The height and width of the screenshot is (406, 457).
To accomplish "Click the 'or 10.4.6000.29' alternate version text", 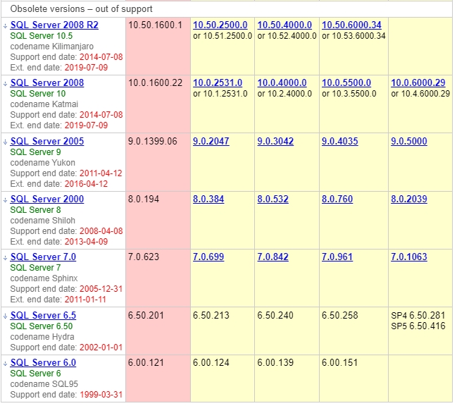I will 420,93.
